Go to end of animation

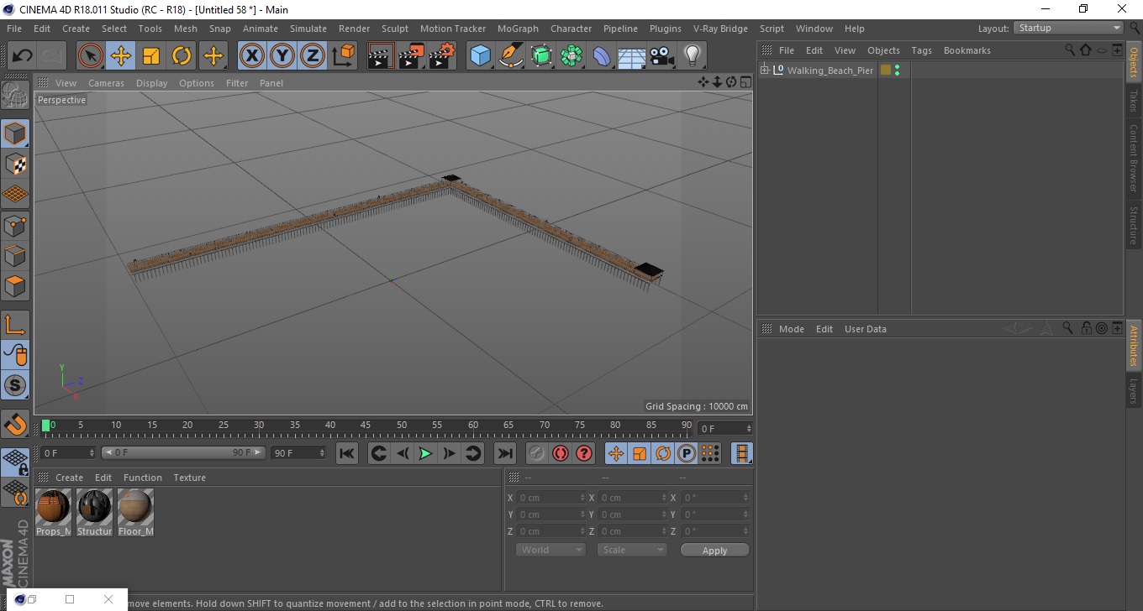[504, 453]
